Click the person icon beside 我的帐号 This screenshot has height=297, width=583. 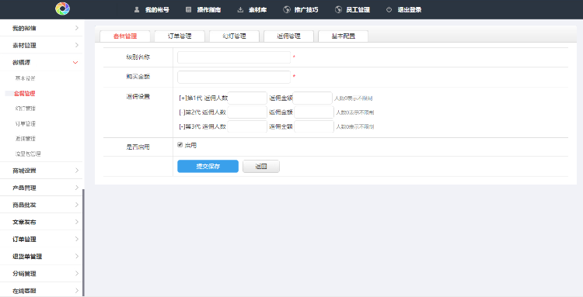pyautogui.click(x=137, y=9)
